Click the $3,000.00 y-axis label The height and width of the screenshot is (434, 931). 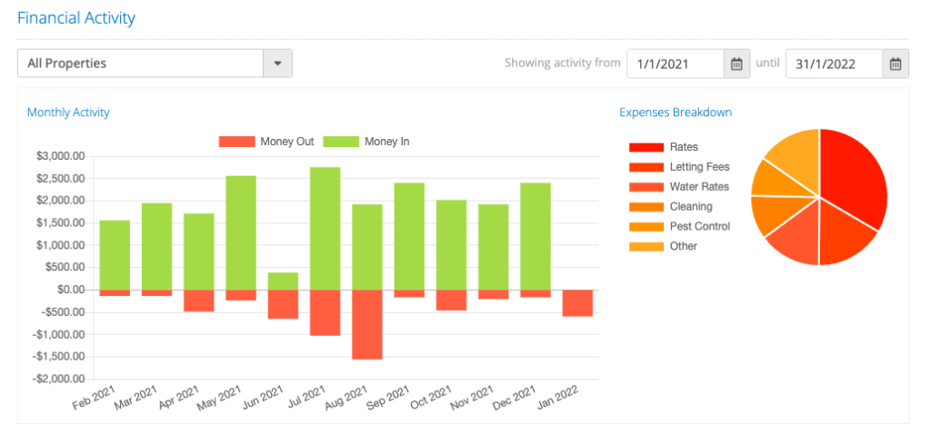61,156
